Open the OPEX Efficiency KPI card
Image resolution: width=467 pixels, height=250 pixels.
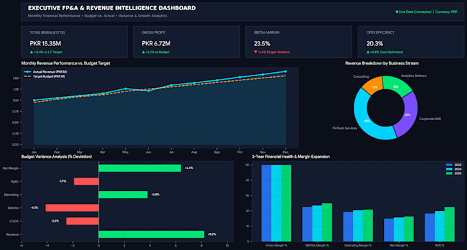click(x=411, y=42)
